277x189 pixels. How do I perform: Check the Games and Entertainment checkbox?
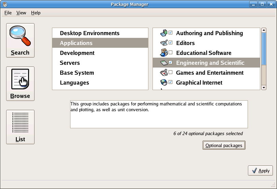pos(171,72)
